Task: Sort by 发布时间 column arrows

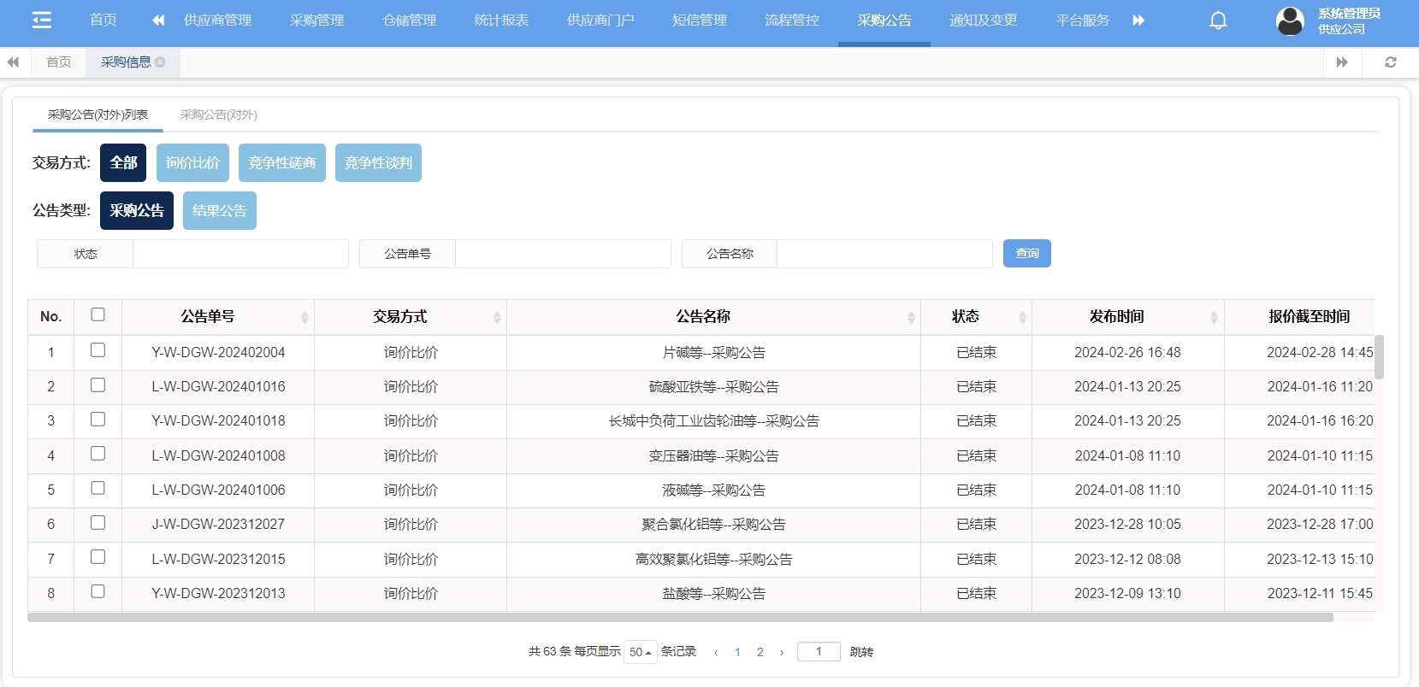Action: point(1214,318)
